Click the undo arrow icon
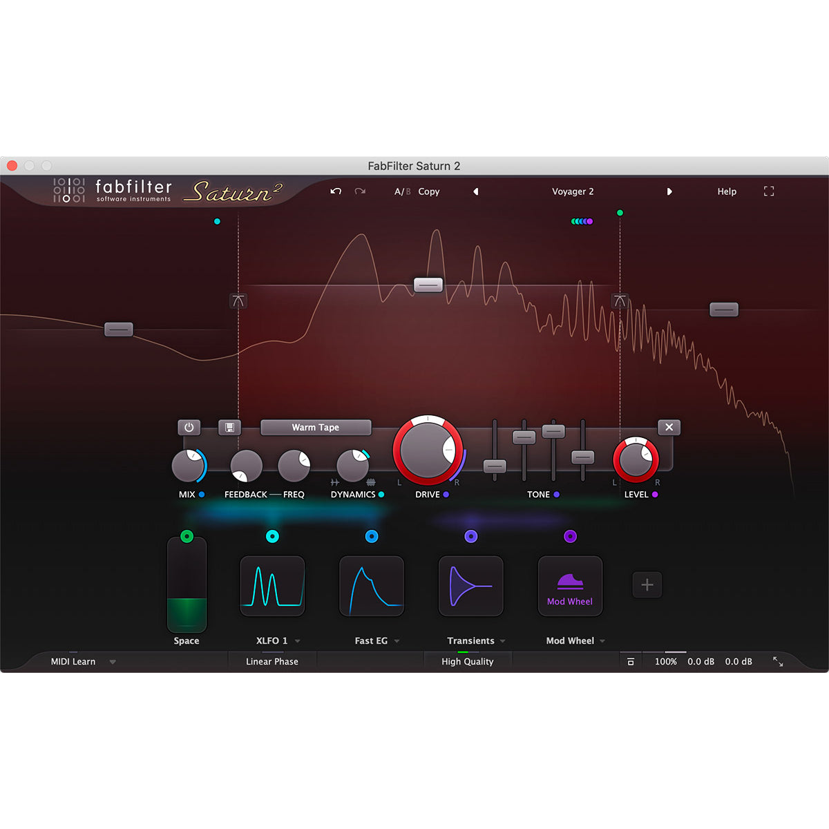 336,191
